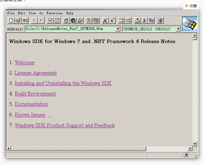Open the Welcome link

point(24,63)
